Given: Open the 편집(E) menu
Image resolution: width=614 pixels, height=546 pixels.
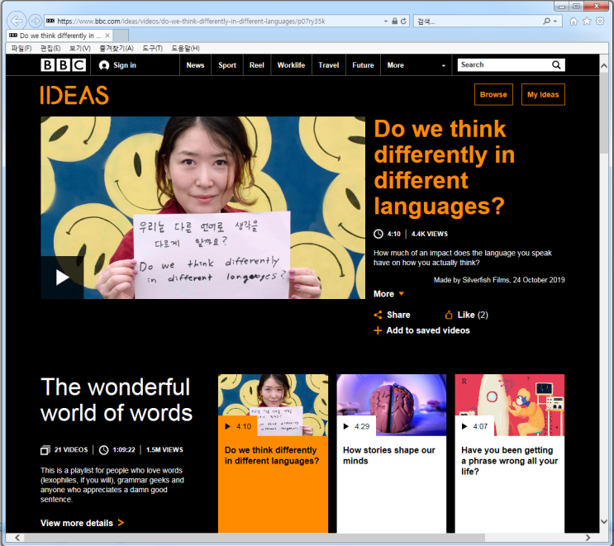Looking at the screenshot, I should coord(50,48).
